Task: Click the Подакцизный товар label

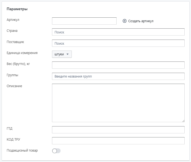Action: pos(22,151)
